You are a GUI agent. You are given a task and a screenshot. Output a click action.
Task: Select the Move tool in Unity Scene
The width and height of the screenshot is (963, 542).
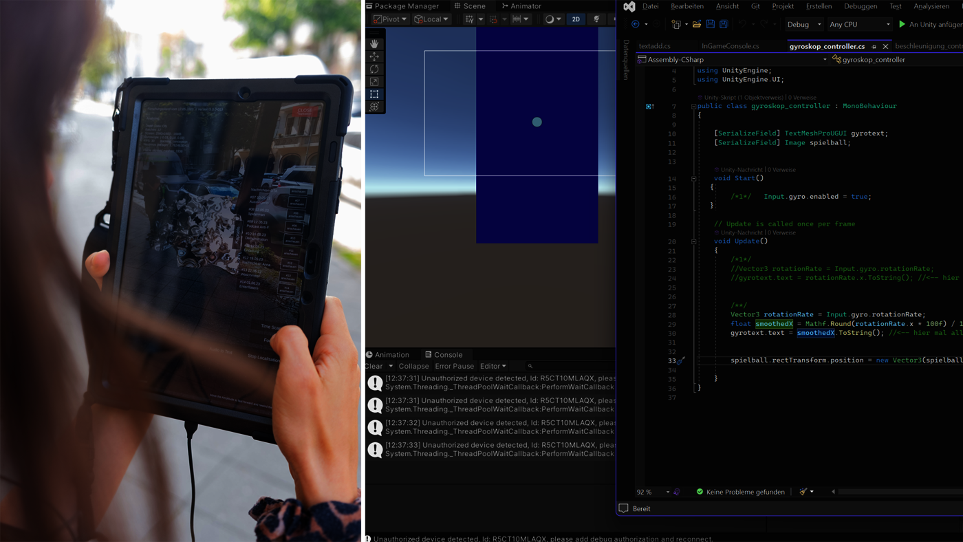374,56
